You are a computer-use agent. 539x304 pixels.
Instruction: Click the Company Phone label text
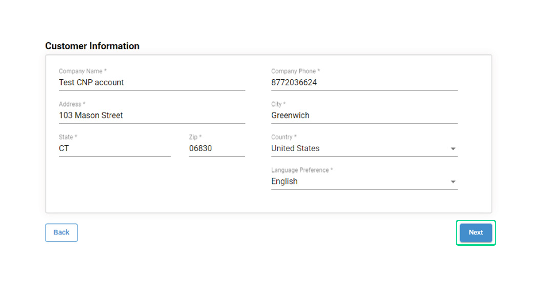pyautogui.click(x=294, y=71)
